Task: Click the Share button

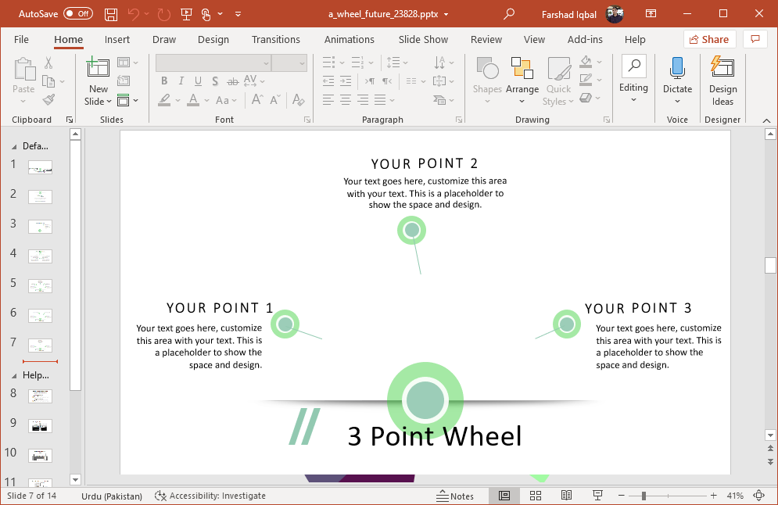Action: pyautogui.click(x=709, y=40)
